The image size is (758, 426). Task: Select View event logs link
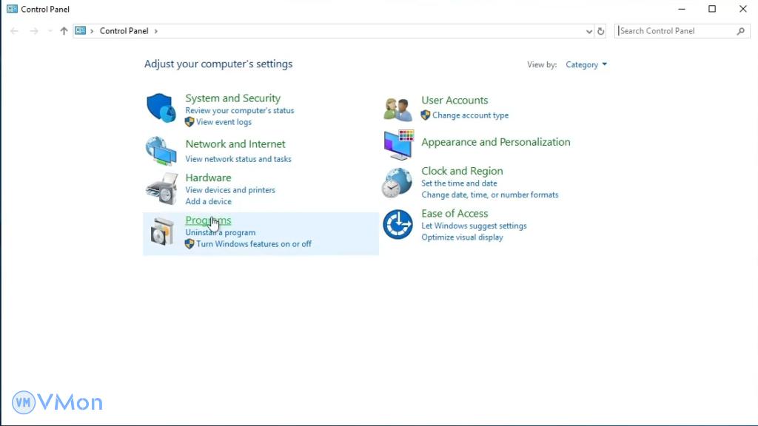coord(224,122)
